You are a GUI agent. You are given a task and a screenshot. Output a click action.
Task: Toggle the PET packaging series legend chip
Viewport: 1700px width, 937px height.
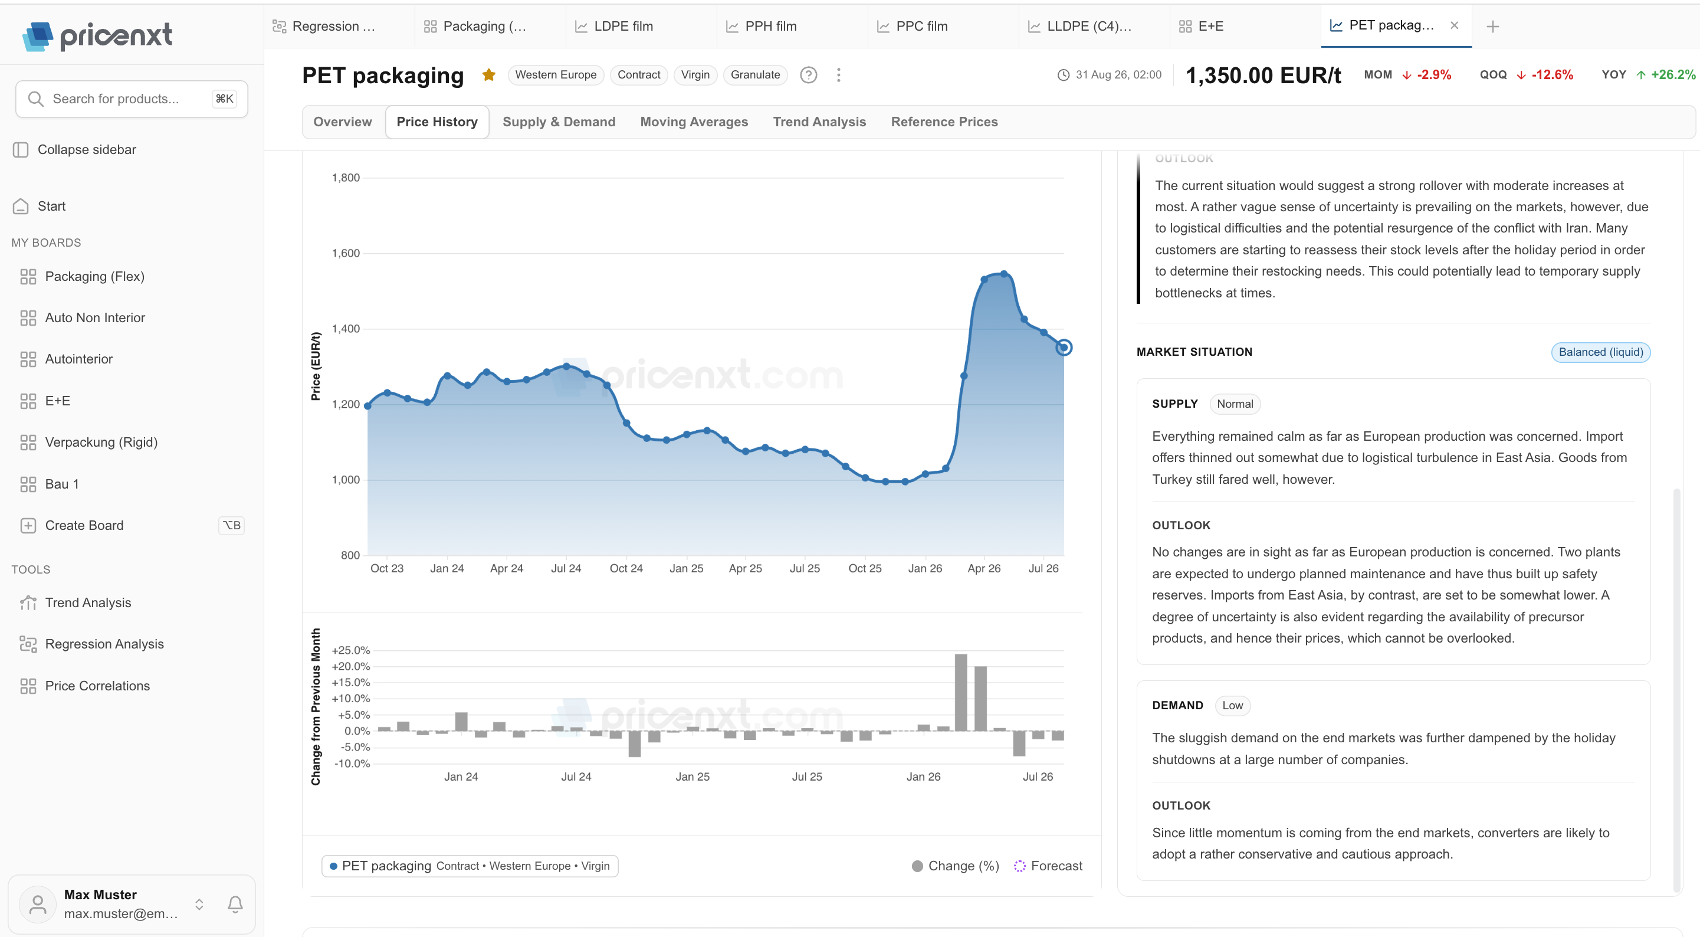click(470, 866)
